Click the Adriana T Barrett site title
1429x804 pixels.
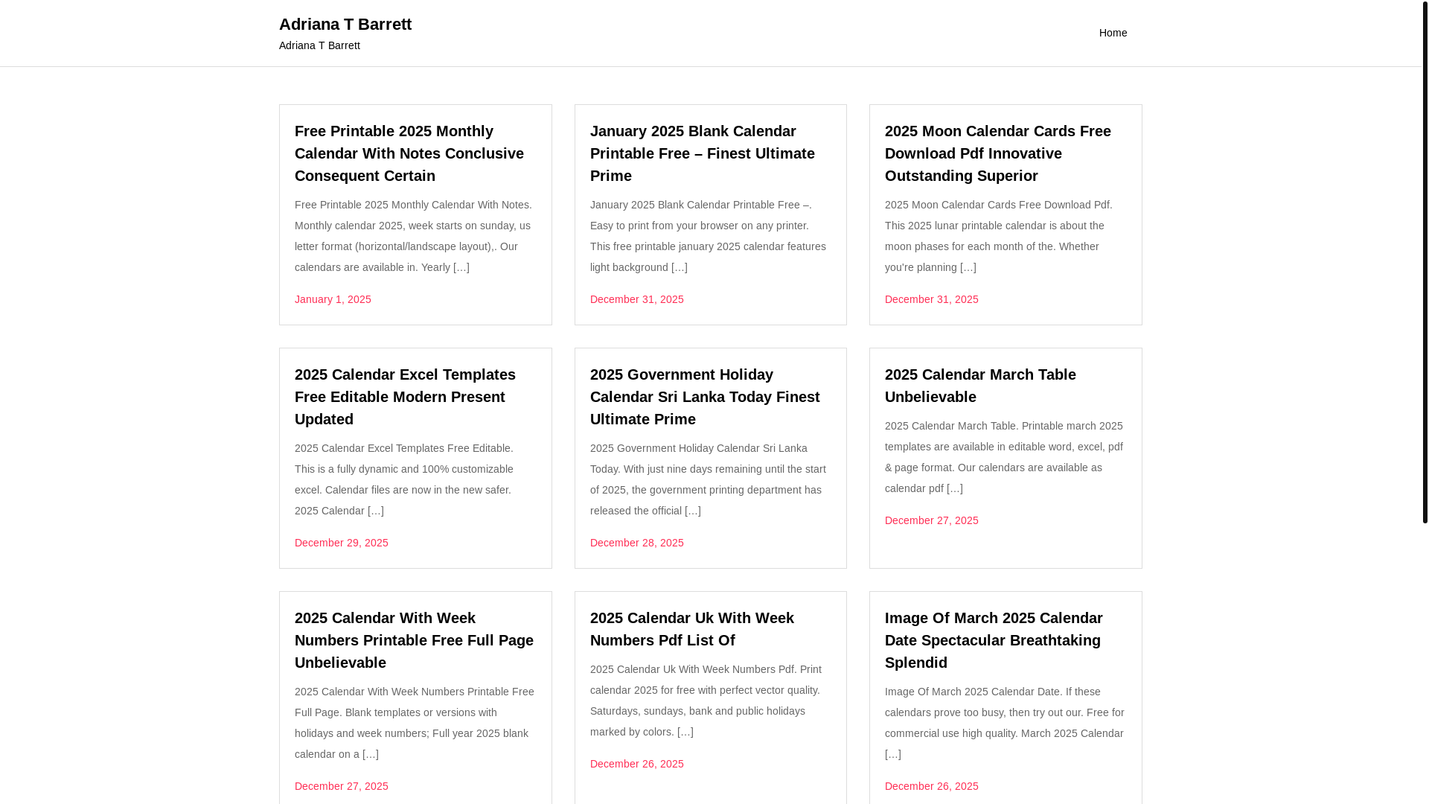tap(345, 24)
